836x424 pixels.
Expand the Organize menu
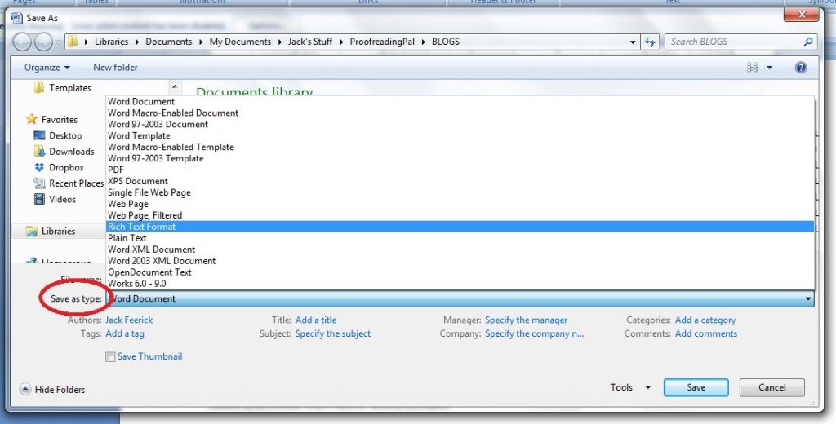(x=47, y=68)
